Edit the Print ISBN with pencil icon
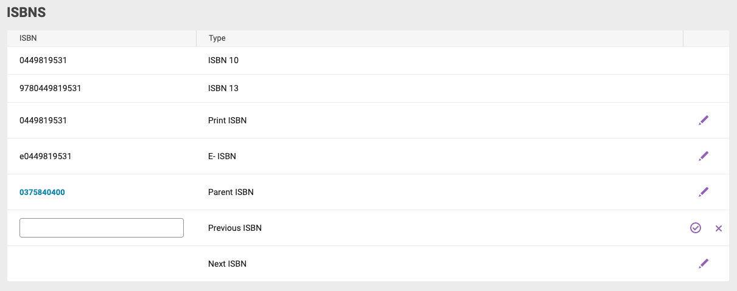 click(x=704, y=120)
